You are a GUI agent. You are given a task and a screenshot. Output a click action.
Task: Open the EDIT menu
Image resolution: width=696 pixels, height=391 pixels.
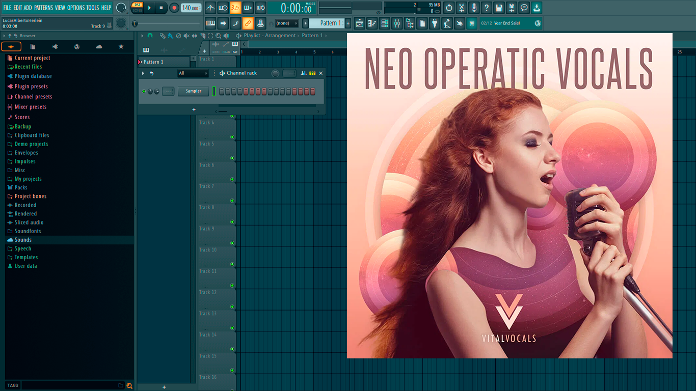pyautogui.click(x=18, y=8)
